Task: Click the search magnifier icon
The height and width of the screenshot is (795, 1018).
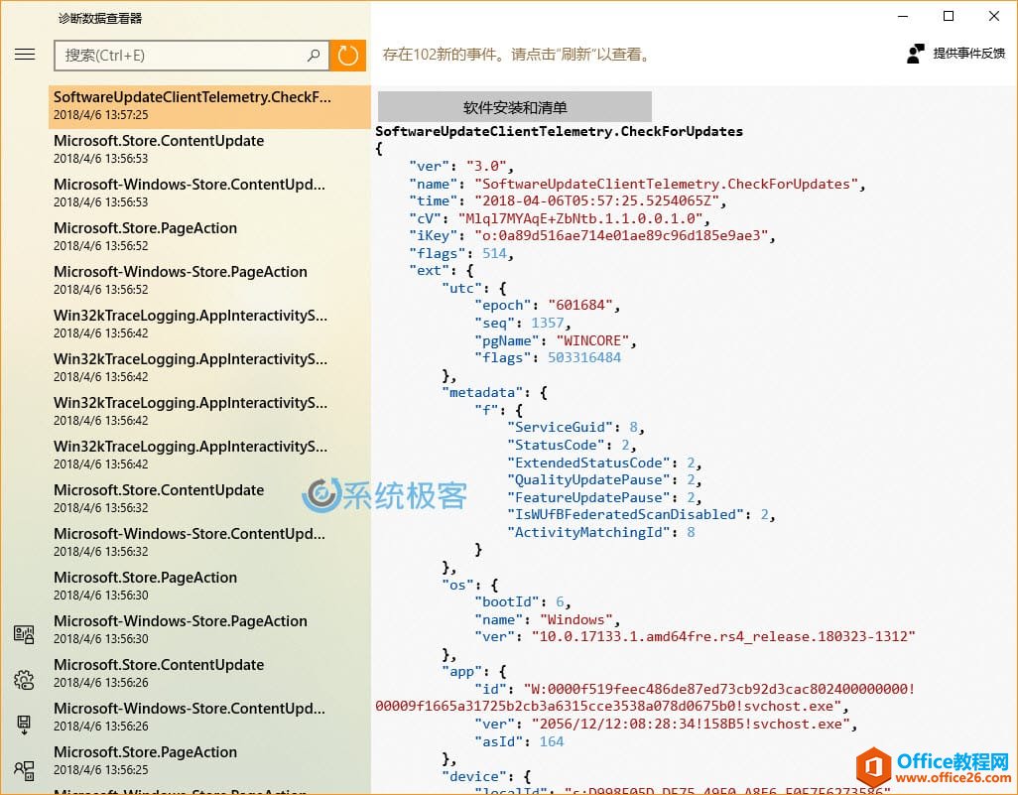Action: click(x=314, y=56)
